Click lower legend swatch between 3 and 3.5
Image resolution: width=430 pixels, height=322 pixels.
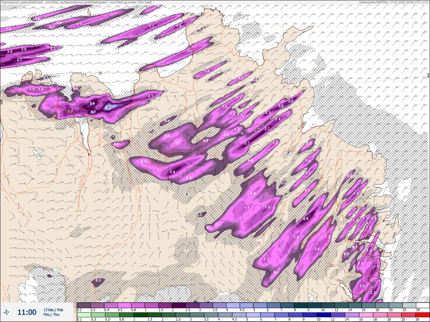click(x=197, y=315)
